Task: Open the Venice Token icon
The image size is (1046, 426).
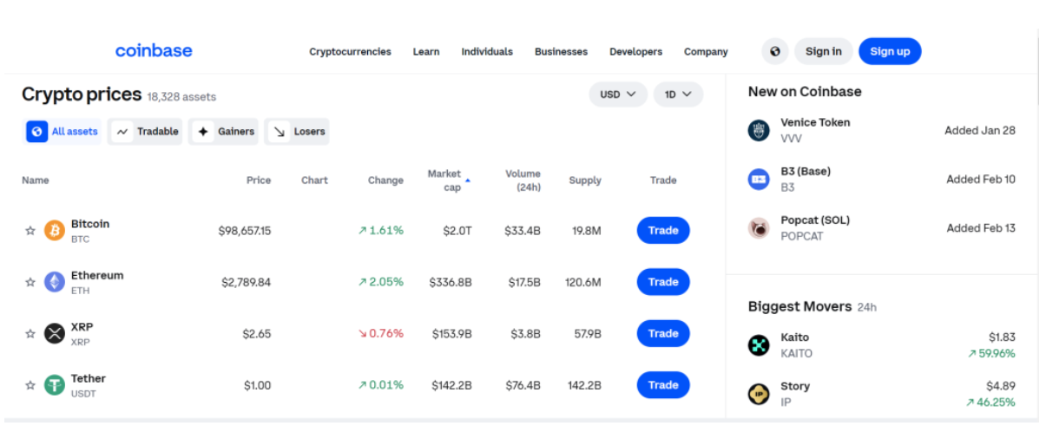Action: pos(759,130)
